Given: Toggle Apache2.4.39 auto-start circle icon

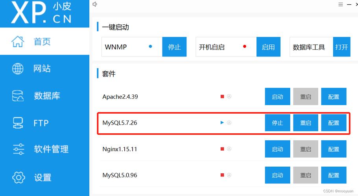Looking at the screenshot, I should (229, 96).
